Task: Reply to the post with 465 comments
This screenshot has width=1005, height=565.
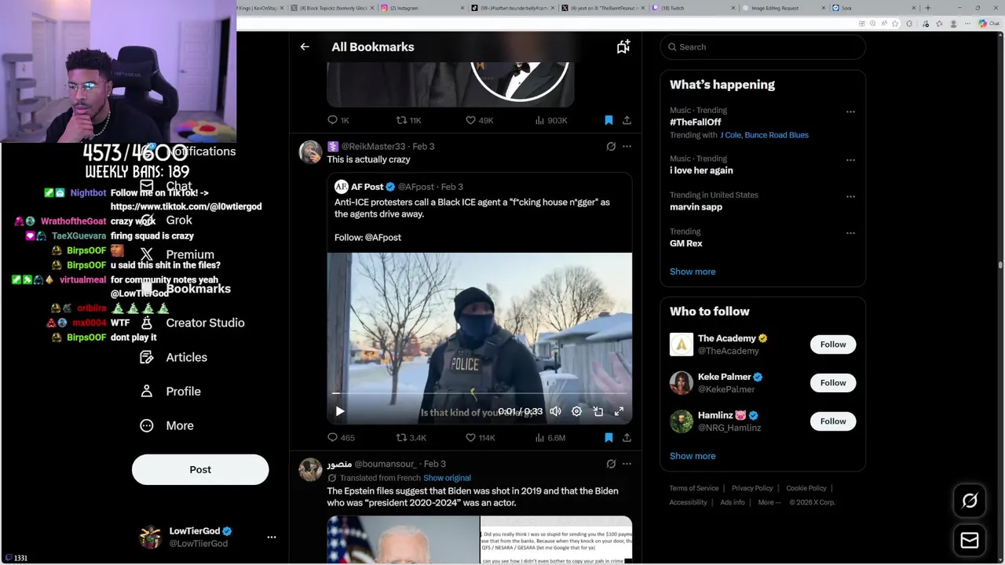Action: click(341, 437)
